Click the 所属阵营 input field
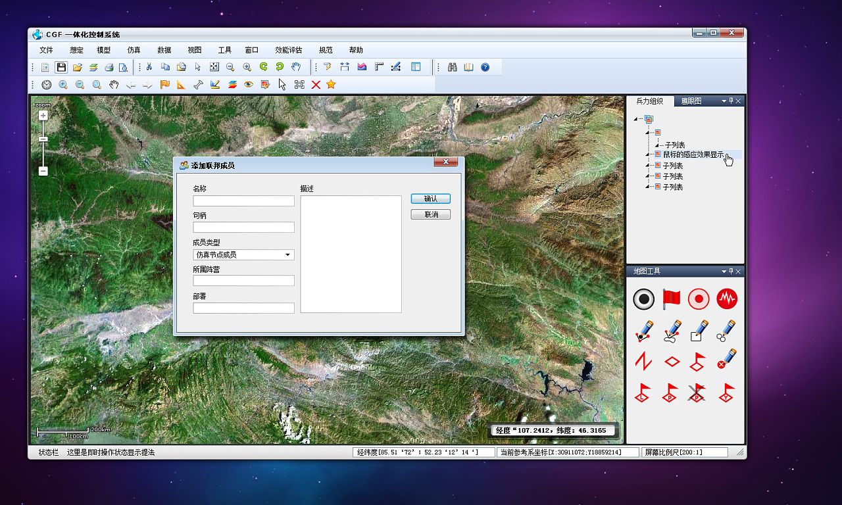 click(x=243, y=281)
